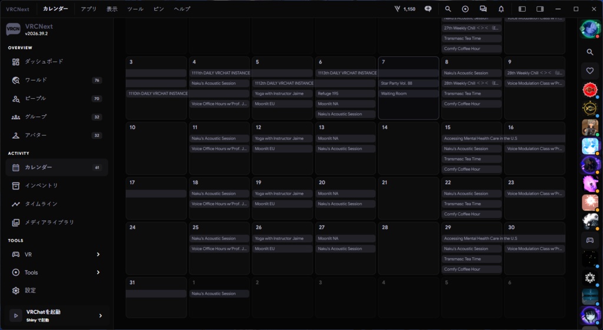This screenshot has width=603, height=330.
Task: Open Moonlit EU event on day 19
Action: pos(282,204)
